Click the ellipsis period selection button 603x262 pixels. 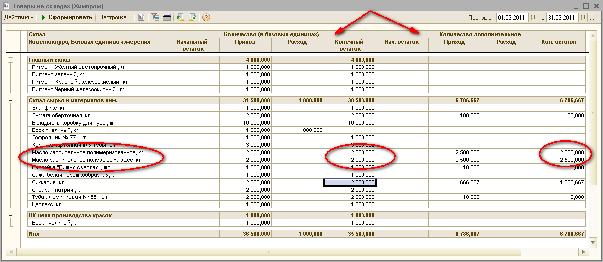pyautogui.click(x=592, y=18)
